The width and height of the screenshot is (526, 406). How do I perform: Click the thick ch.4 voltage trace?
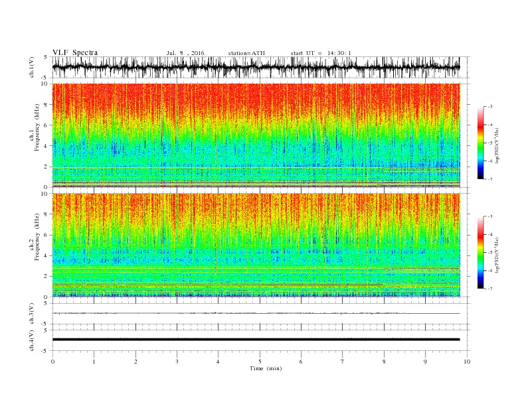(256, 340)
